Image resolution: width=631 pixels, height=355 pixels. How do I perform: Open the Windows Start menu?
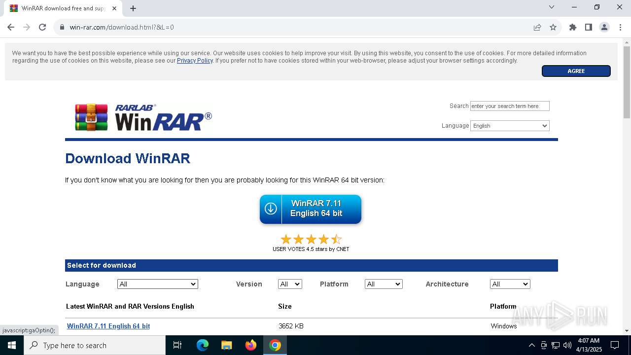coord(12,345)
